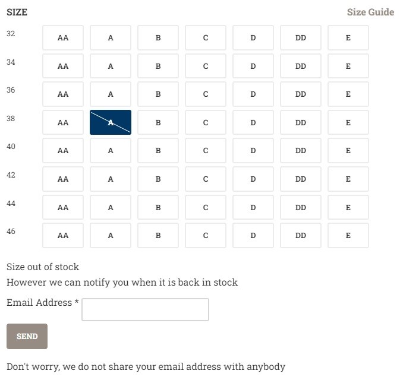Select size 44 C
400x380 pixels.
[206, 208]
